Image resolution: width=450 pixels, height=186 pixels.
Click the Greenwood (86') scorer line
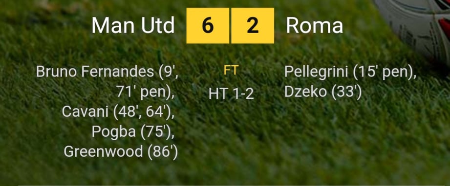point(121,151)
